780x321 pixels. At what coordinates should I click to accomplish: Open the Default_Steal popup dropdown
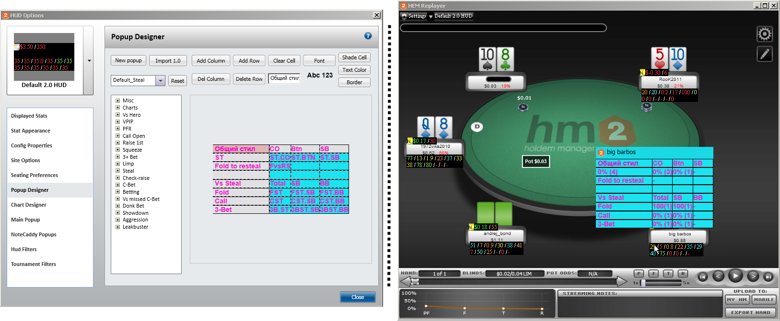pyautogui.click(x=161, y=80)
